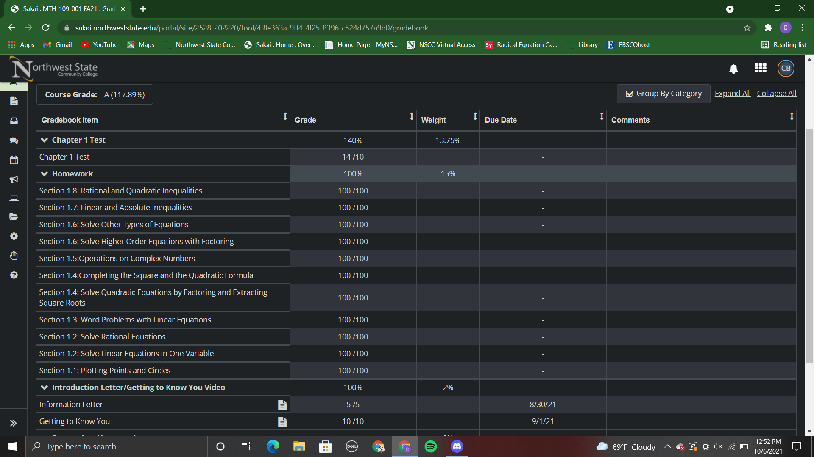Image resolution: width=814 pixels, height=457 pixels.
Task: Expand the sidebar with double chevron
Action: click(14, 423)
